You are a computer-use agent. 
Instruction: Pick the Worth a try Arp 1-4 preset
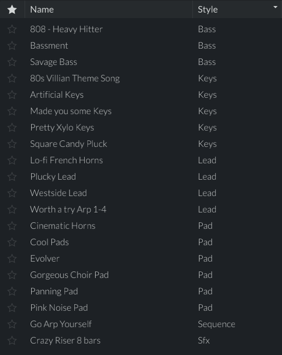[141, 209]
